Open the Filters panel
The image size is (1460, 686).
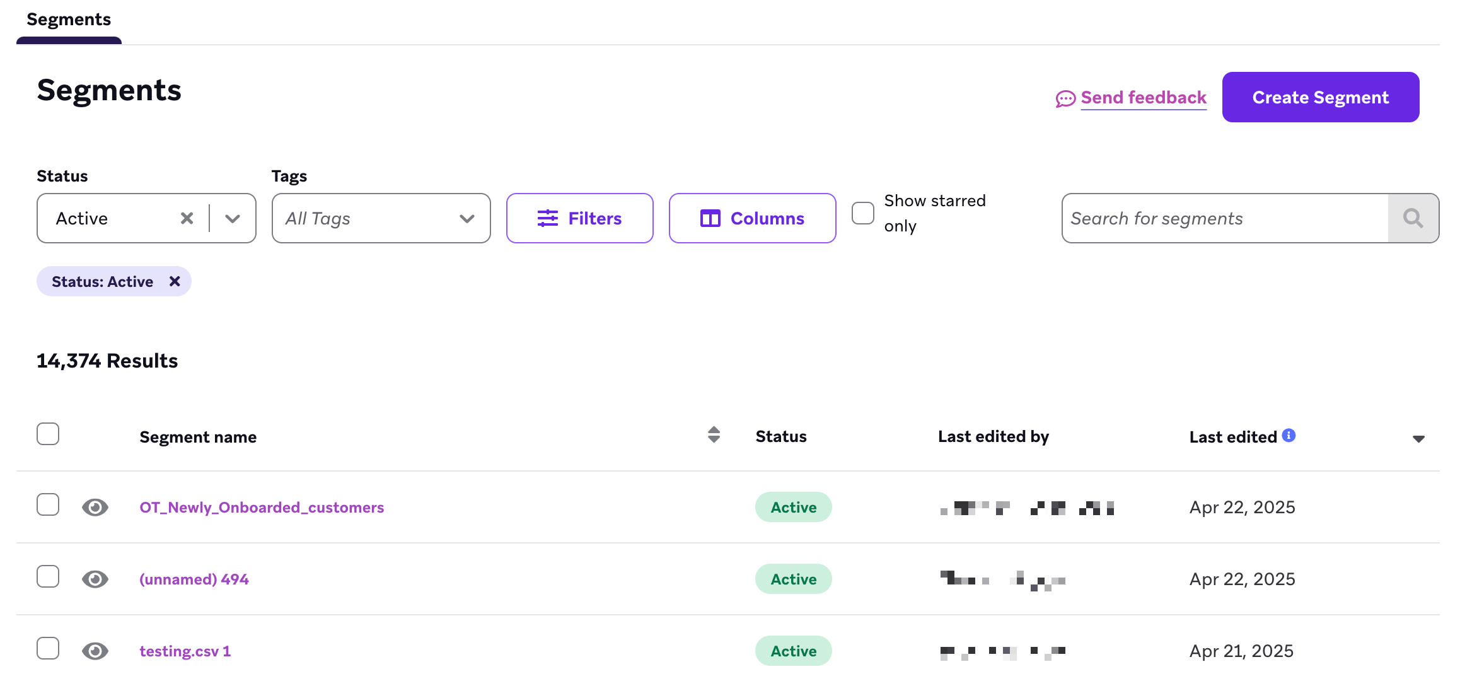tap(579, 218)
